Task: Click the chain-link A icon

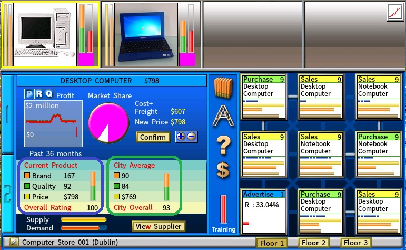Action: [223, 116]
